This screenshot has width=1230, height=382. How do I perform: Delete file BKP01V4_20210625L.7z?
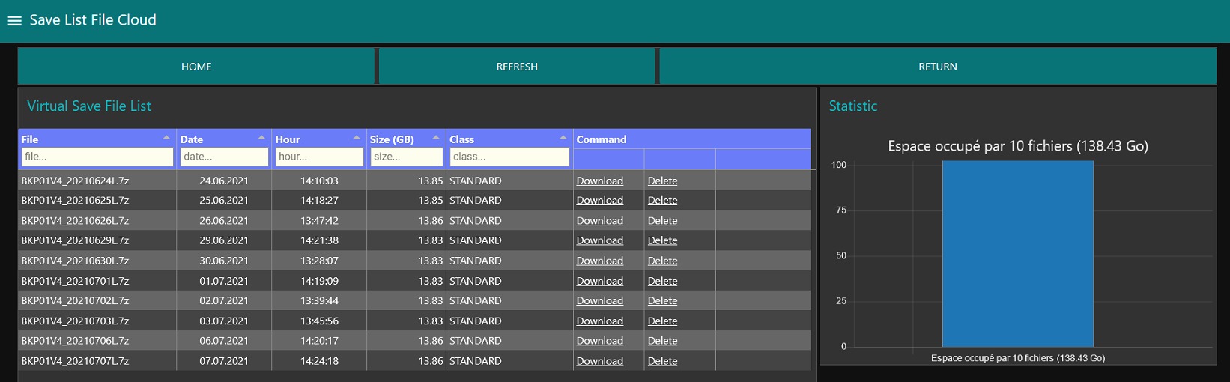[662, 201]
